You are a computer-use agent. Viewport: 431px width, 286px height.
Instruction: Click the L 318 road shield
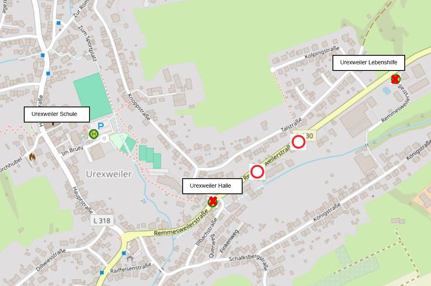[102, 220]
